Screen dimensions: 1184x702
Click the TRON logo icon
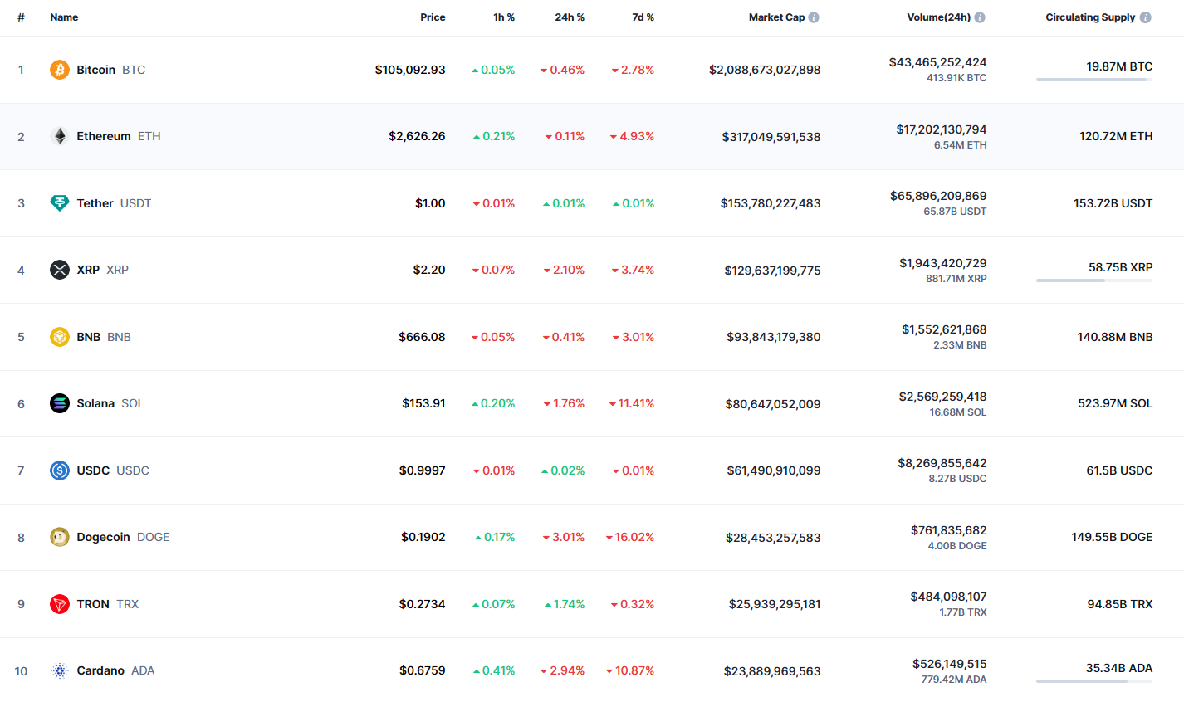pos(59,604)
